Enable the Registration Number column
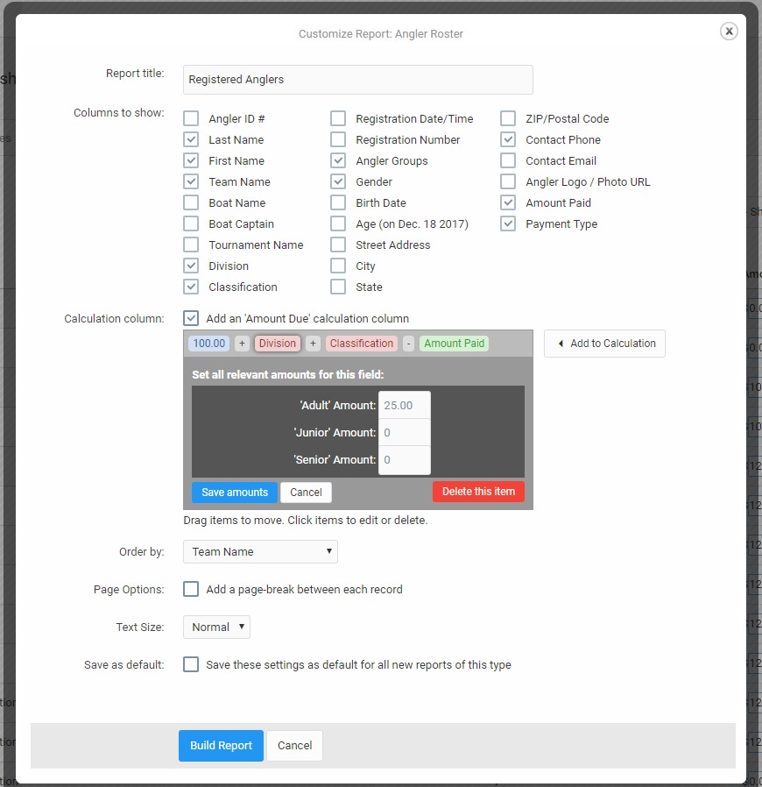The width and height of the screenshot is (762, 787). coord(338,139)
